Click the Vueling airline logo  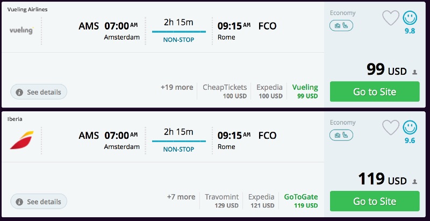coord(21,31)
